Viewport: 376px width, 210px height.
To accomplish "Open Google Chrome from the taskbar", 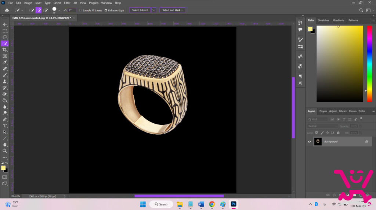I will point(212,204).
